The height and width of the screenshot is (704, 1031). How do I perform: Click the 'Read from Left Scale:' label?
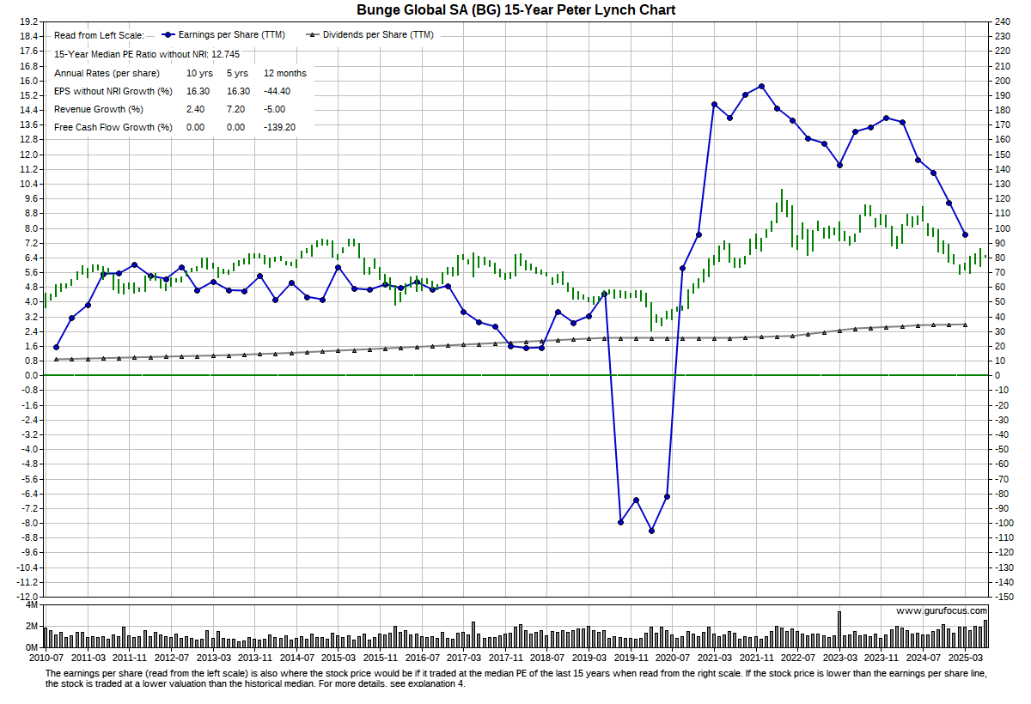click(x=99, y=35)
